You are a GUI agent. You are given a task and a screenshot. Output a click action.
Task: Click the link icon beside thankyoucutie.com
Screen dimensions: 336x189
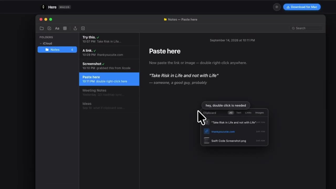coord(207,131)
